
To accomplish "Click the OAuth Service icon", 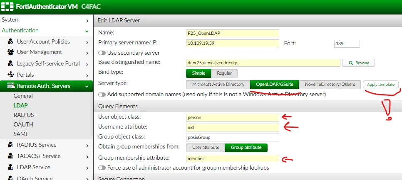I will 10,178.
